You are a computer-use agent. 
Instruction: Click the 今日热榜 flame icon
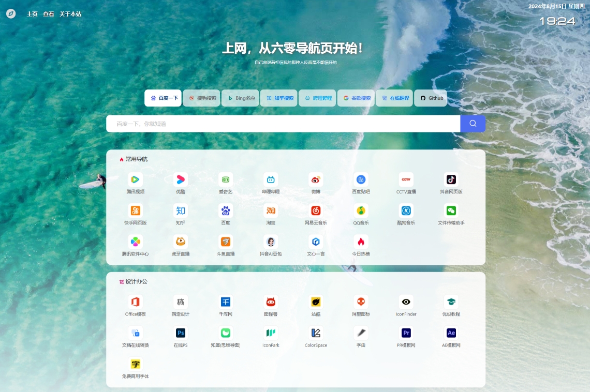(361, 242)
